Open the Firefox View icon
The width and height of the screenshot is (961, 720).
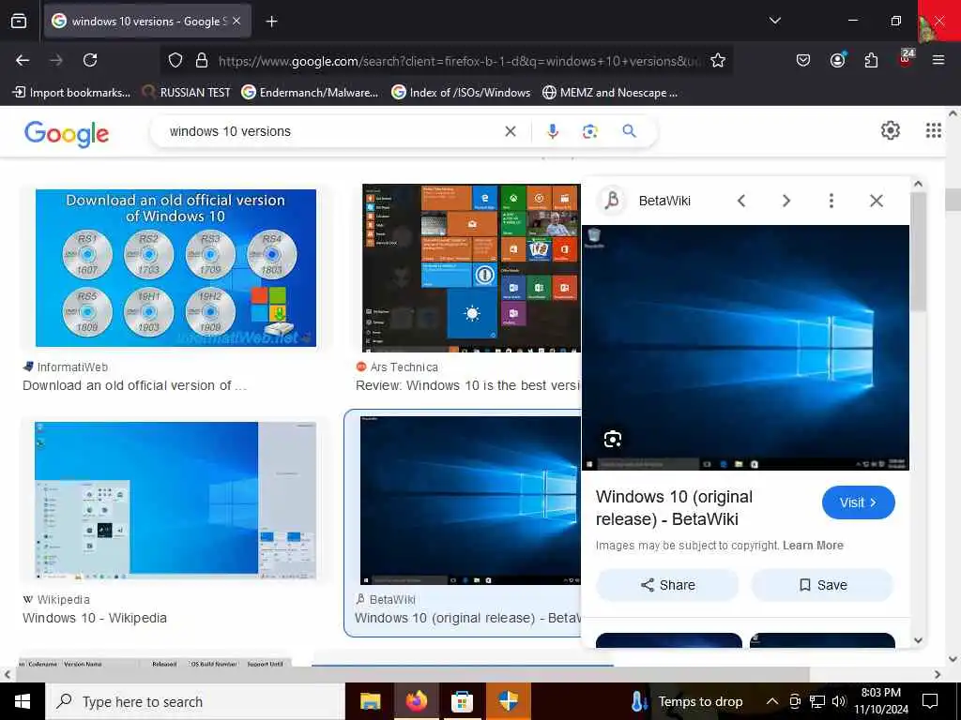(19, 22)
